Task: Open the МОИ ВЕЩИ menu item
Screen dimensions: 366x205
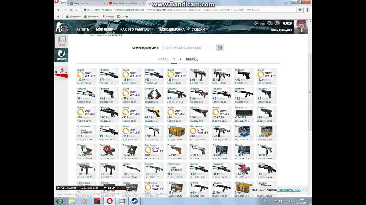Action: (x=105, y=29)
